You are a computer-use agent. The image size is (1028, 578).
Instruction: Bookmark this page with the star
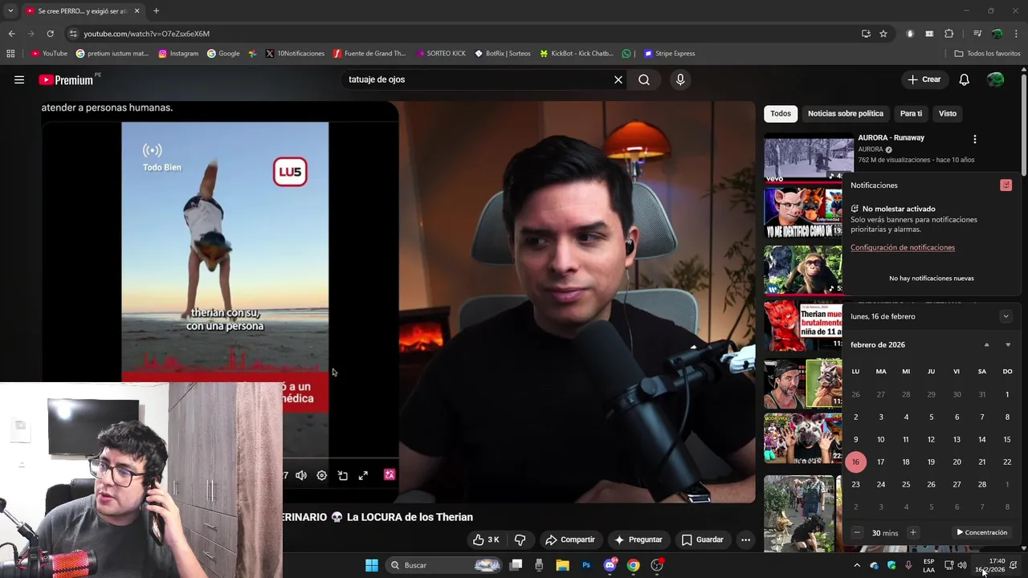coord(883,34)
